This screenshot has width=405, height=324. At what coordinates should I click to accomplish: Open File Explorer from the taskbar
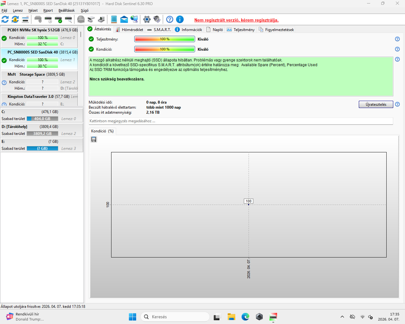point(231,317)
